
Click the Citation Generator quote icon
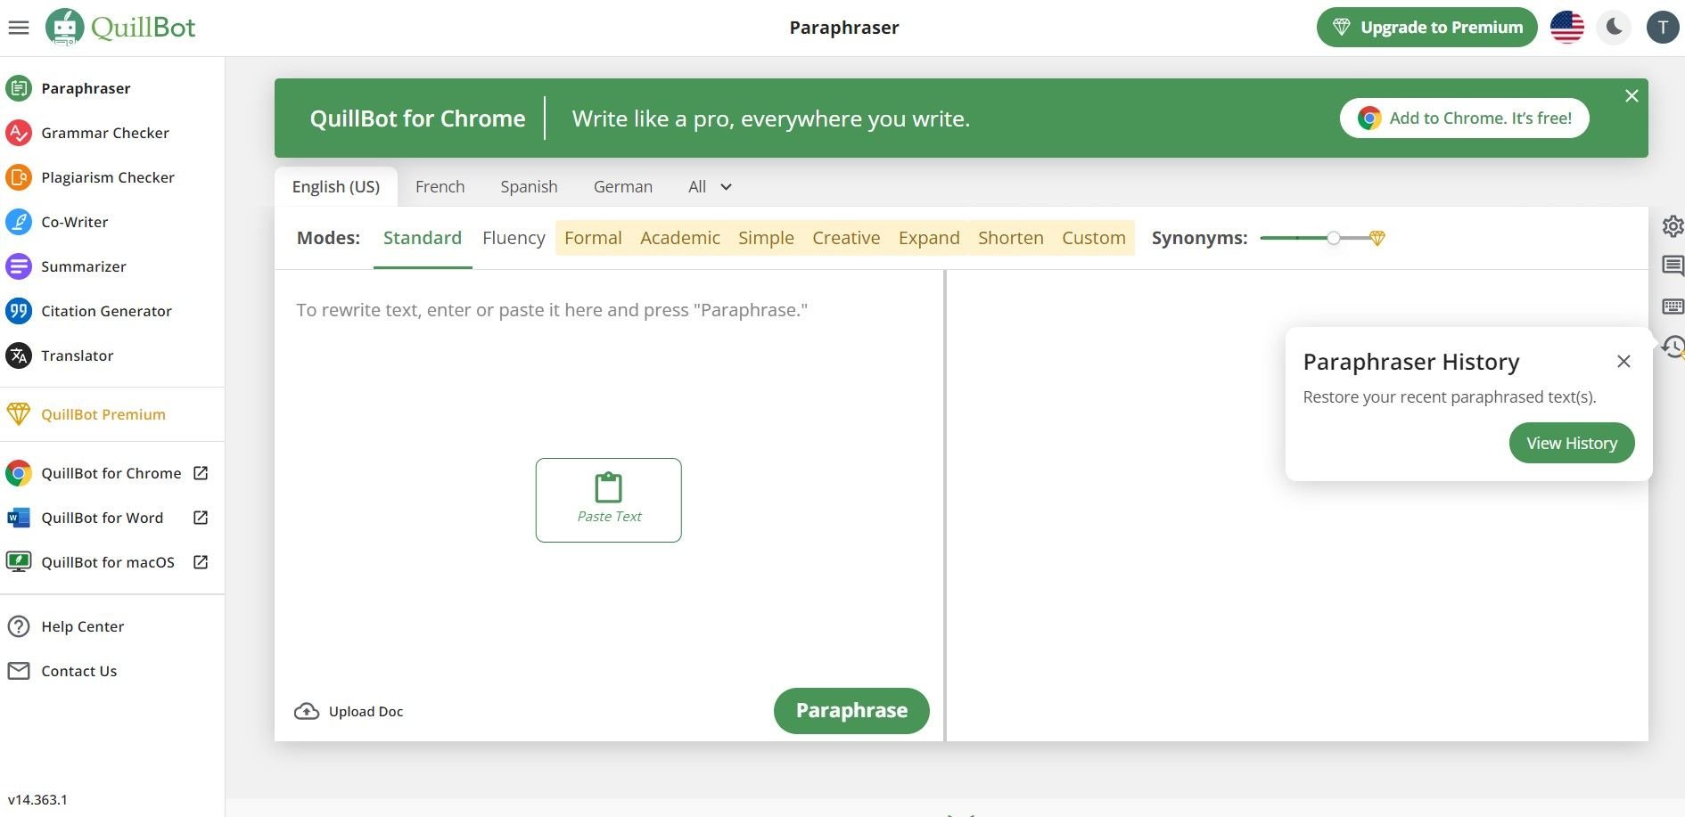pyautogui.click(x=19, y=311)
